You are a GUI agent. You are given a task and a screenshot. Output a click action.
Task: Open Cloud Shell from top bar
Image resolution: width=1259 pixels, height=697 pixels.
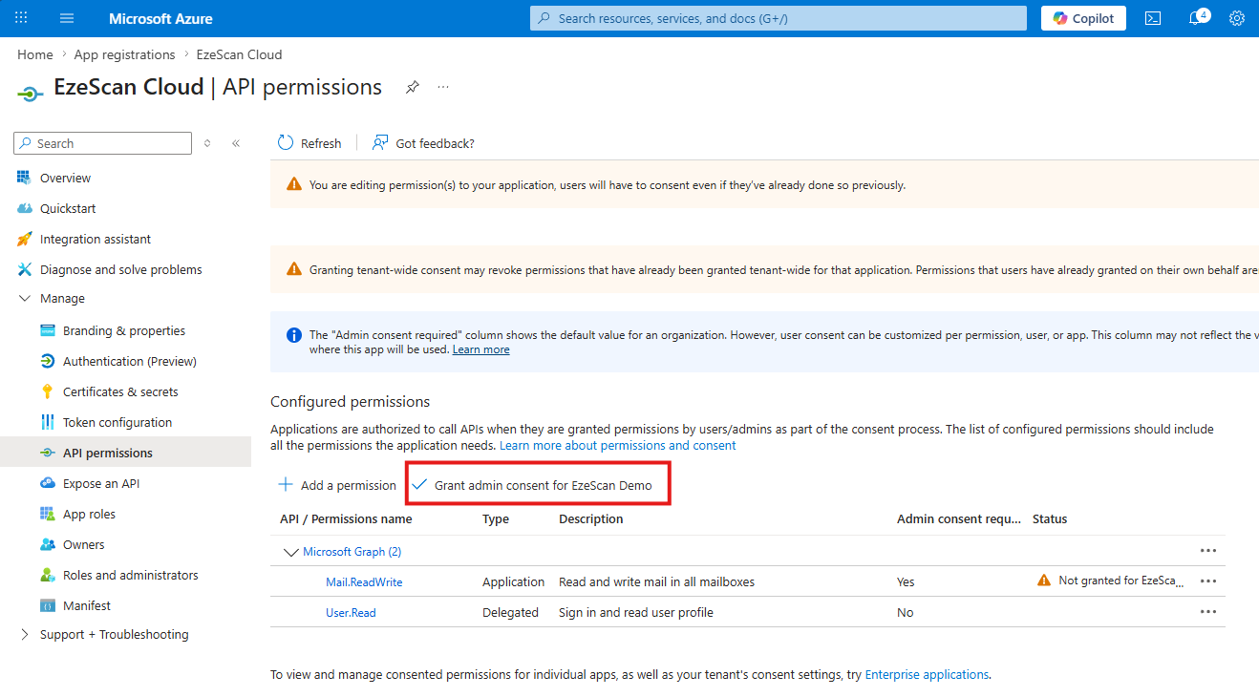[1153, 18]
